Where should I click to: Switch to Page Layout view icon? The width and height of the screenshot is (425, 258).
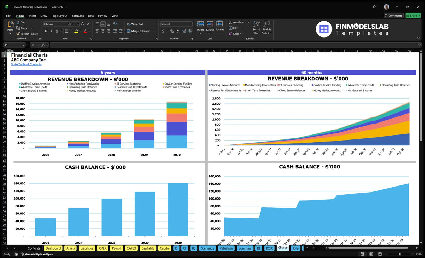tap(370, 254)
